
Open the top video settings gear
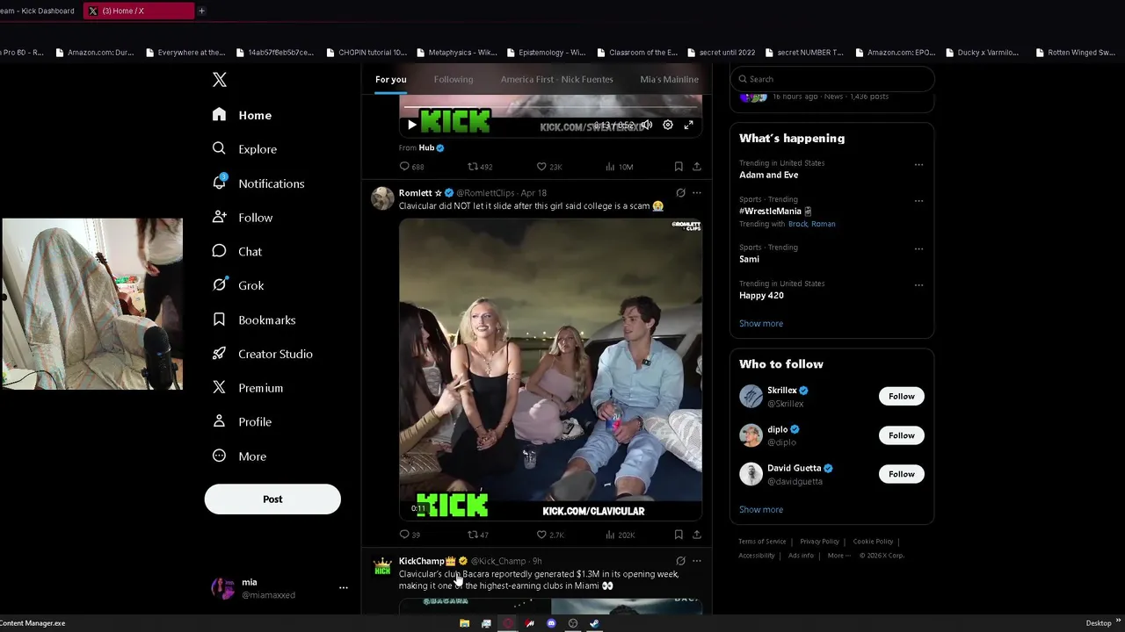668,125
